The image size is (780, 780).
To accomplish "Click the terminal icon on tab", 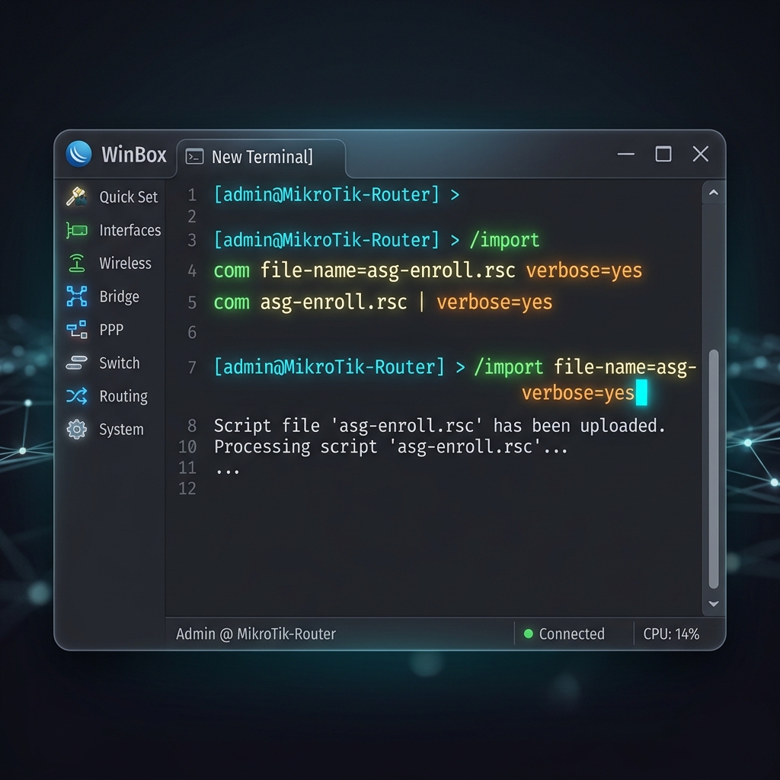I will 194,157.
